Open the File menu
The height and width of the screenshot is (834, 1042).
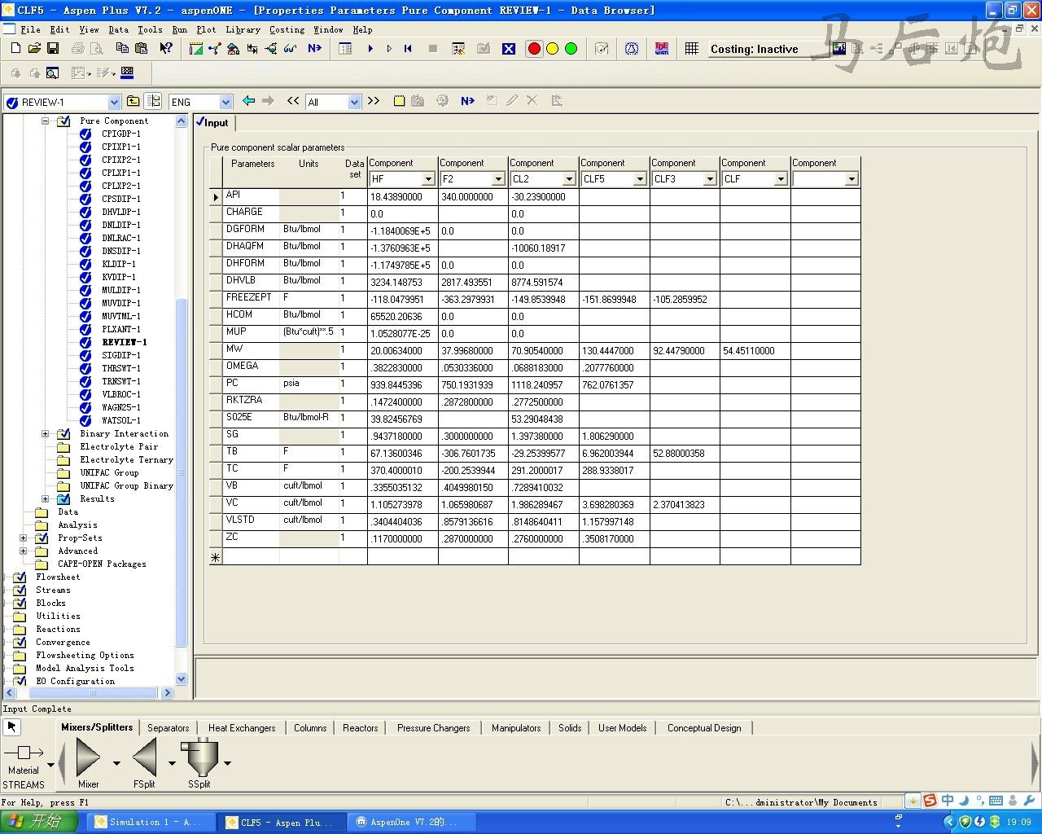tap(30, 29)
